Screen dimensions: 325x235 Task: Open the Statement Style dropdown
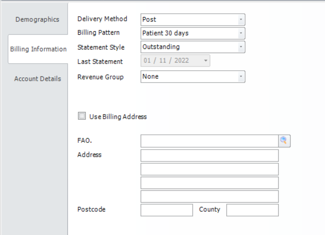[241, 47]
